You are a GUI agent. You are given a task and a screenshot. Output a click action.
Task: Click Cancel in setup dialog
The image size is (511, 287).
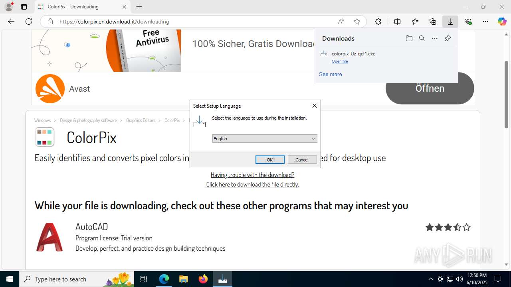[302, 159]
